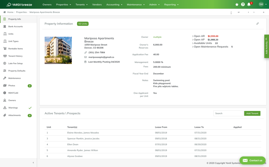Collapse the left sidebar
Image resolution: width=269 pixels, height=167 pixels.
point(33,163)
